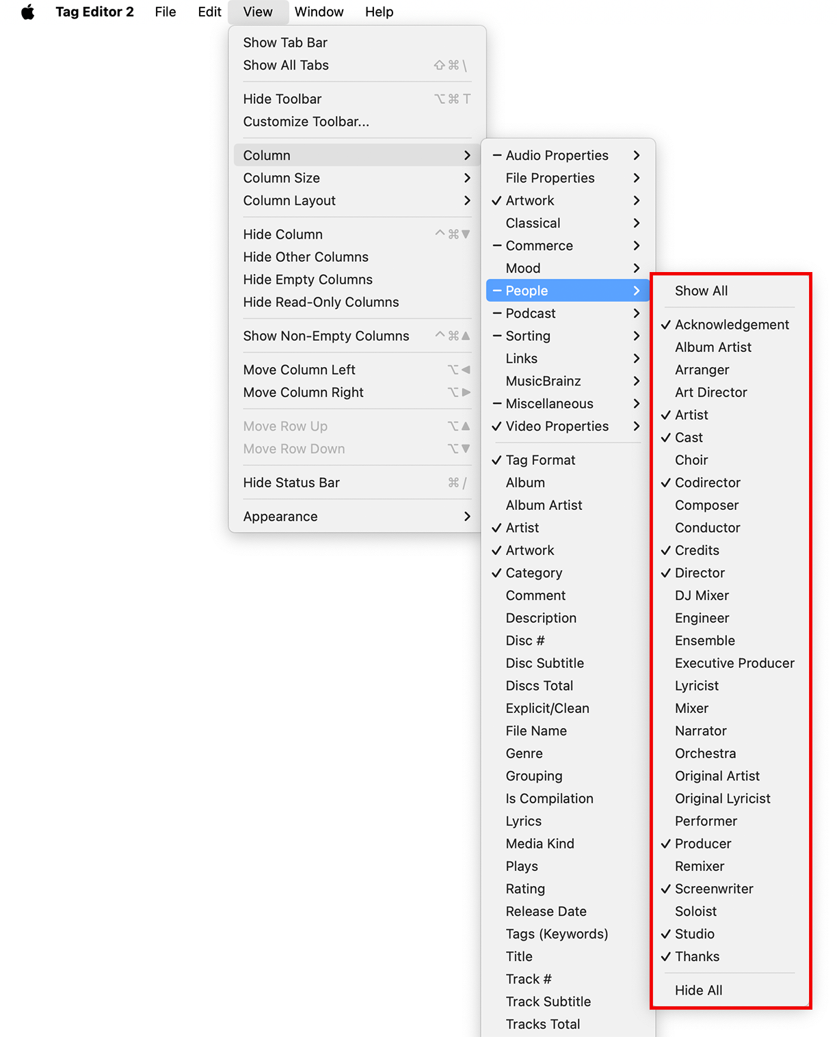Viewport: 837px width, 1037px height.
Task: Expand the Appearance submenu
Action: (x=357, y=516)
